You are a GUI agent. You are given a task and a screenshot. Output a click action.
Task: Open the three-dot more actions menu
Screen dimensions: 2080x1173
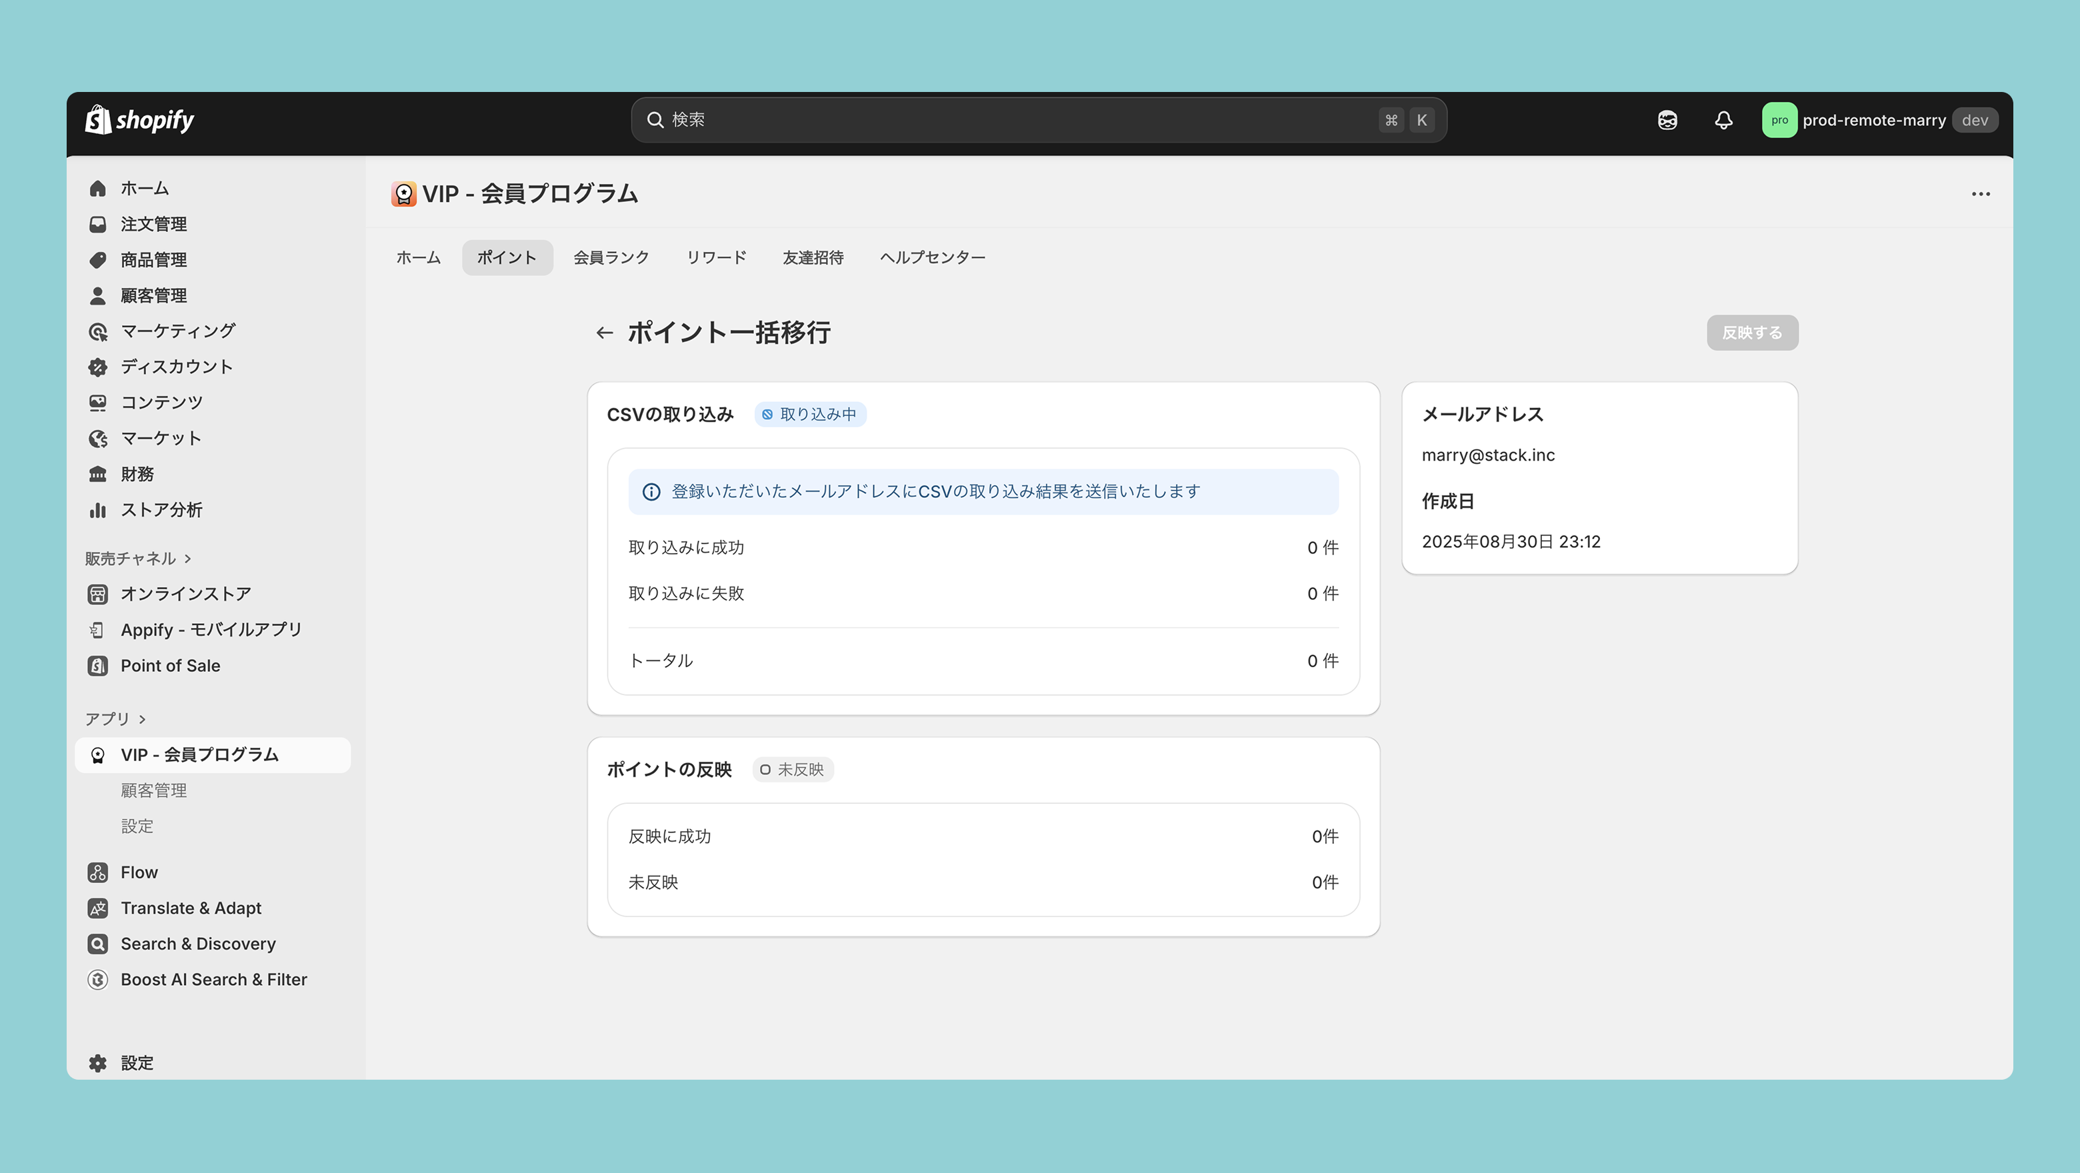[x=1980, y=194]
